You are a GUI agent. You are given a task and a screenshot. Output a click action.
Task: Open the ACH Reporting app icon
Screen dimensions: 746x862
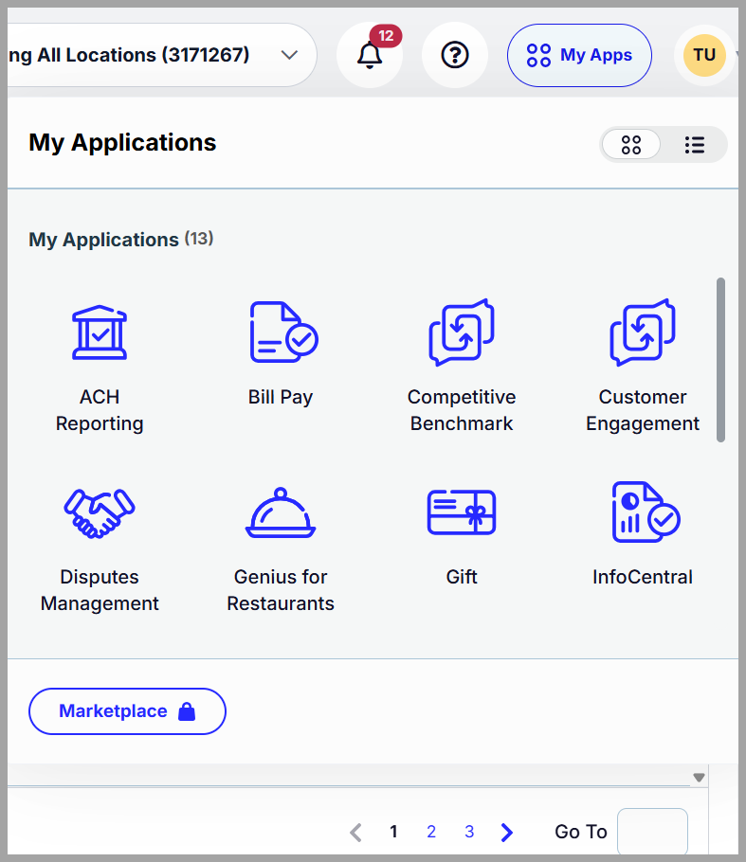[x=100, y=332]
